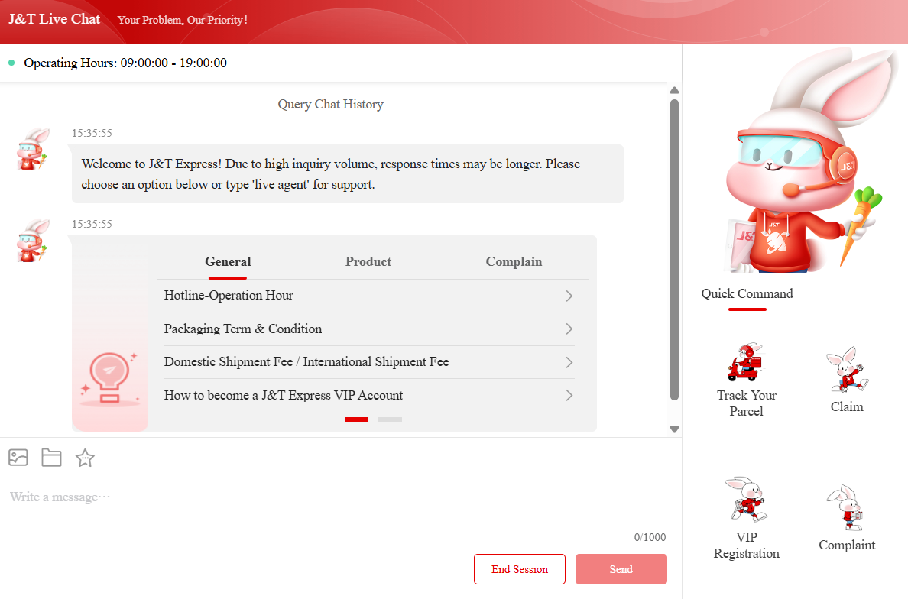
Task: Click the star favorites icon
Action: point(84,458)
